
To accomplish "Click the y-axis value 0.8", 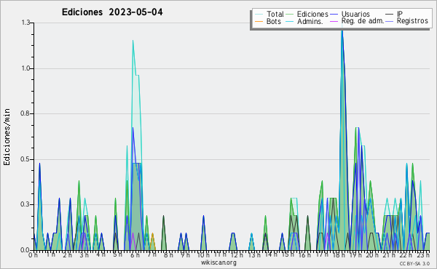I will [x=25, y=113].
